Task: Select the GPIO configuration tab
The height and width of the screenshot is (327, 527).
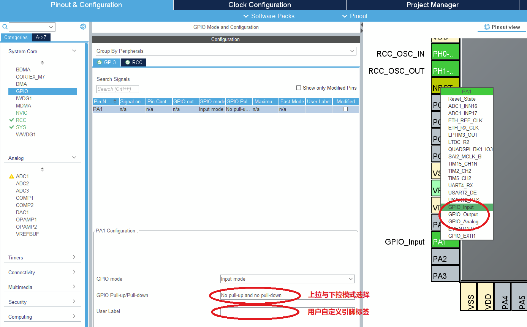Action: click(107, 62)
